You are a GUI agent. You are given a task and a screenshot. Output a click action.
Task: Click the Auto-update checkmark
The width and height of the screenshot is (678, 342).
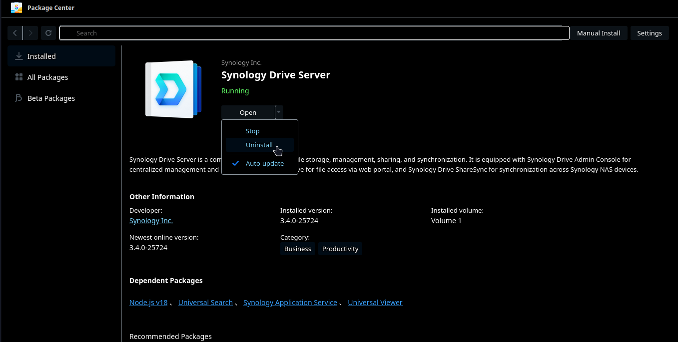click(x=235, y=163)
